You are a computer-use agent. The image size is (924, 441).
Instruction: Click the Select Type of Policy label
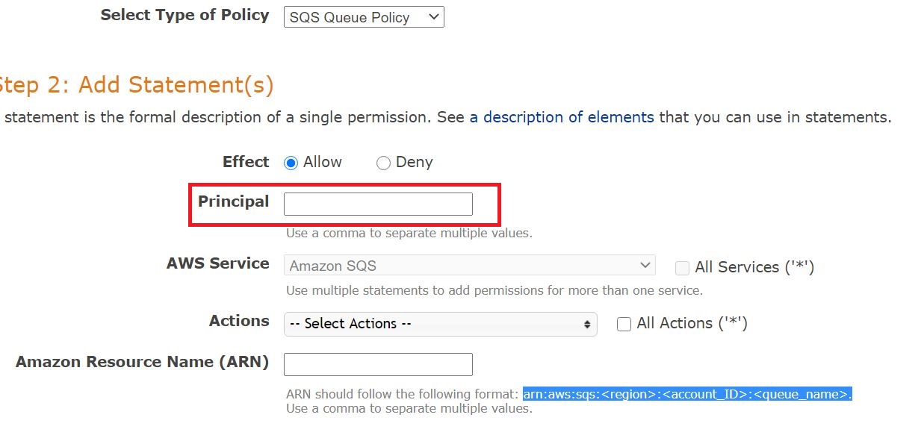pos(185,15)
